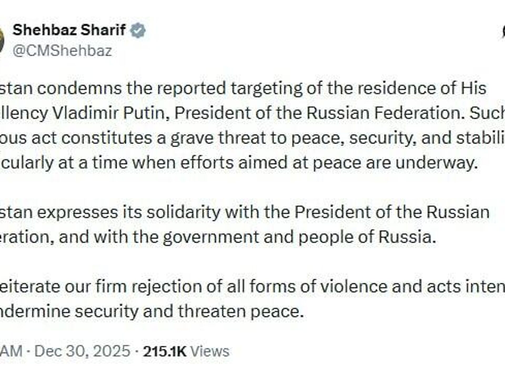The image size is (505, 378).
Task: Click "security and threaten peace" closing line
Action: click(x=189, y=311)
